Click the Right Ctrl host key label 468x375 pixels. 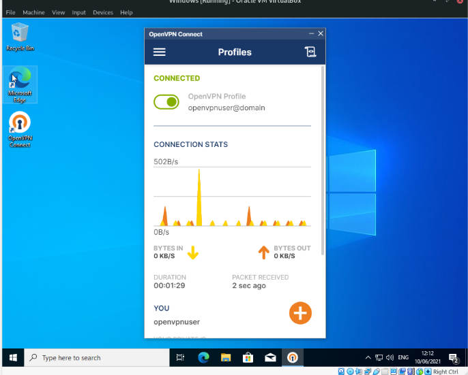(445, 372)
